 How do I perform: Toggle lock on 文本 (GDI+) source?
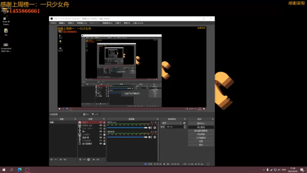pyautogui.click(x=104, y=128)
